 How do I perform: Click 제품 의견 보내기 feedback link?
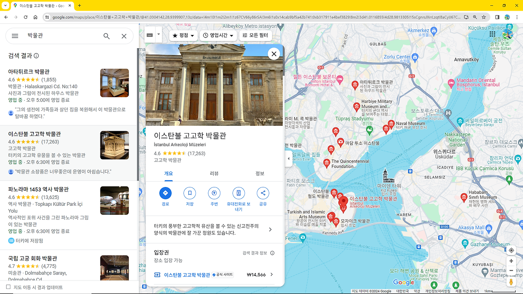[467, 291]
